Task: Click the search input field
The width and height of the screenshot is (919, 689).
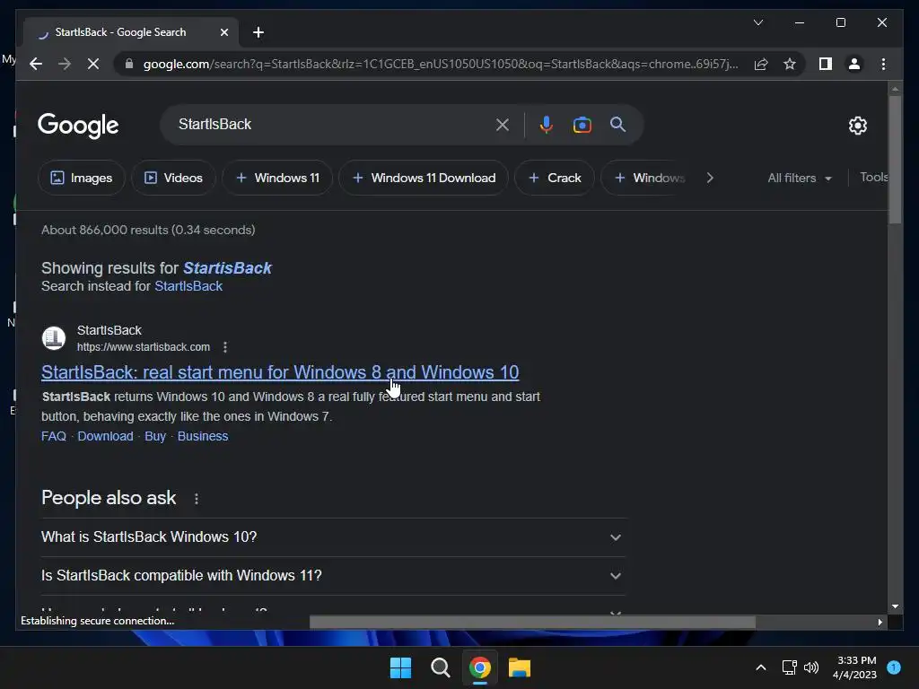Action: [x=332, y=124]
